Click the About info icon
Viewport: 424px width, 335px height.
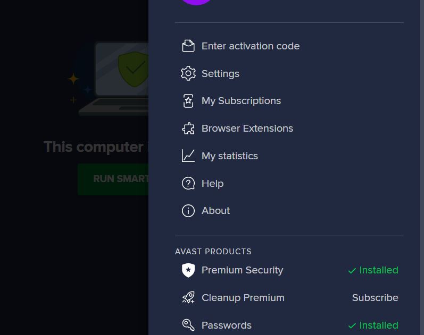pos(188,211)
